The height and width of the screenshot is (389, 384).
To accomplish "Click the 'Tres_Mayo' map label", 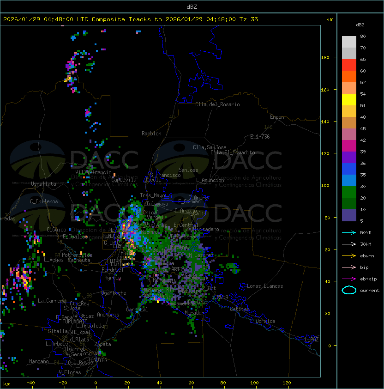I will pos(152,195).
